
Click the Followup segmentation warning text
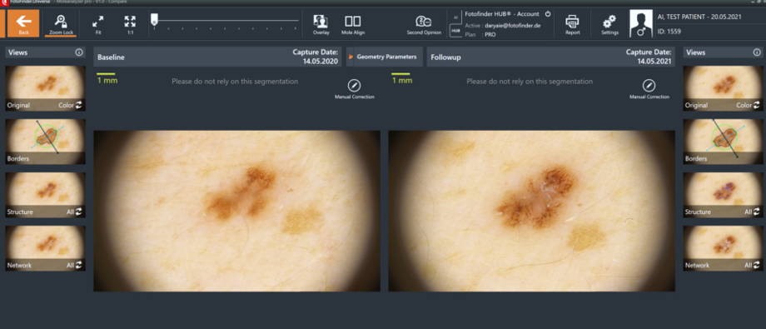click(530, 82)
